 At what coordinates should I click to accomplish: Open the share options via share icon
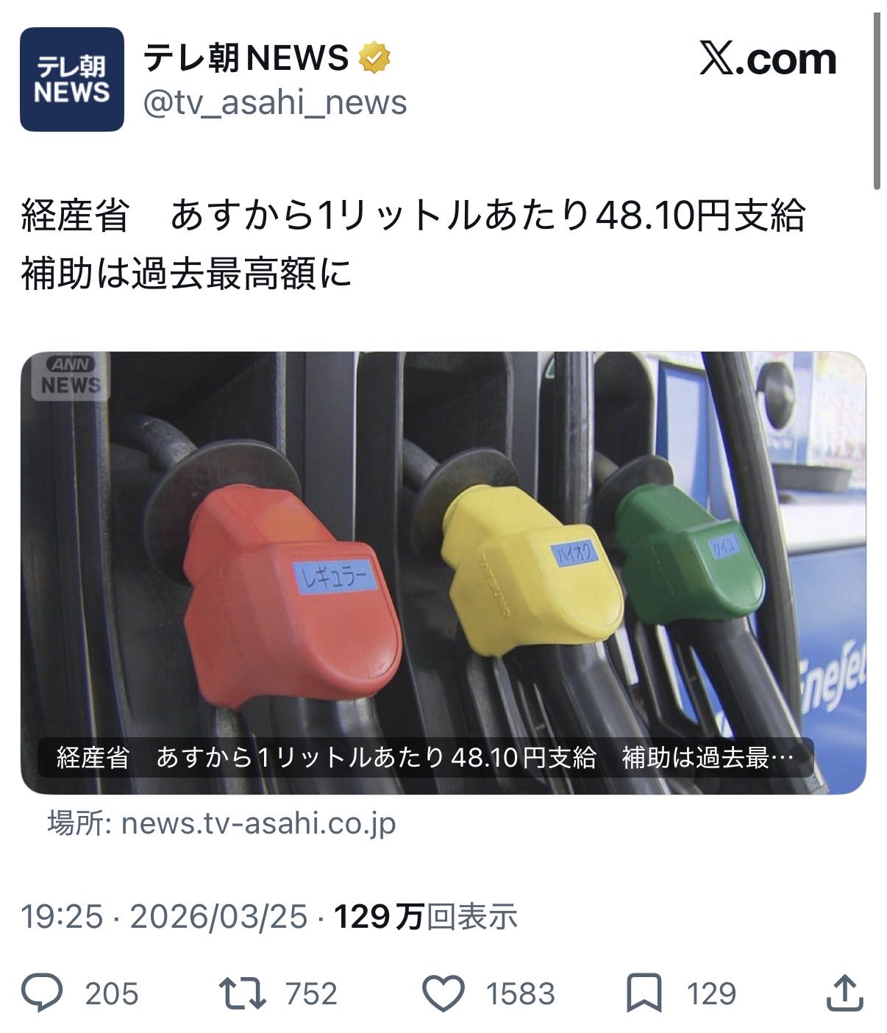tap(845, 993)
